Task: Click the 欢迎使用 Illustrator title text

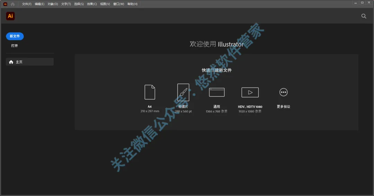Action: pyautogui.click(x=216, y=44)
